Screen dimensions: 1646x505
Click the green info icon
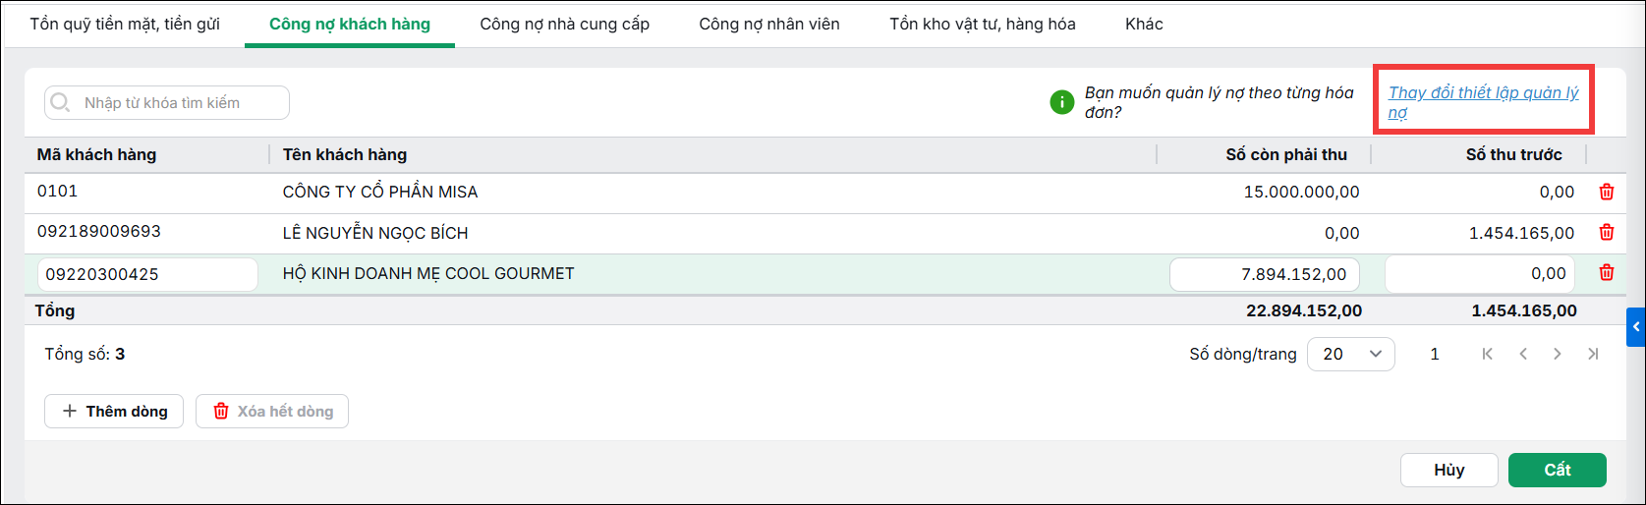click(1062, 101)
